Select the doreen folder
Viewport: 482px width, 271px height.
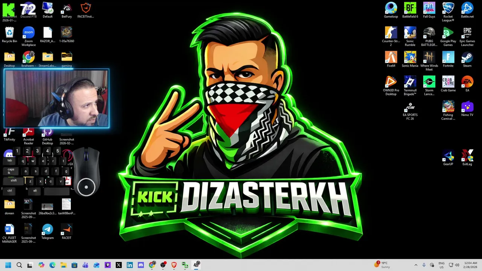point(9,207)
